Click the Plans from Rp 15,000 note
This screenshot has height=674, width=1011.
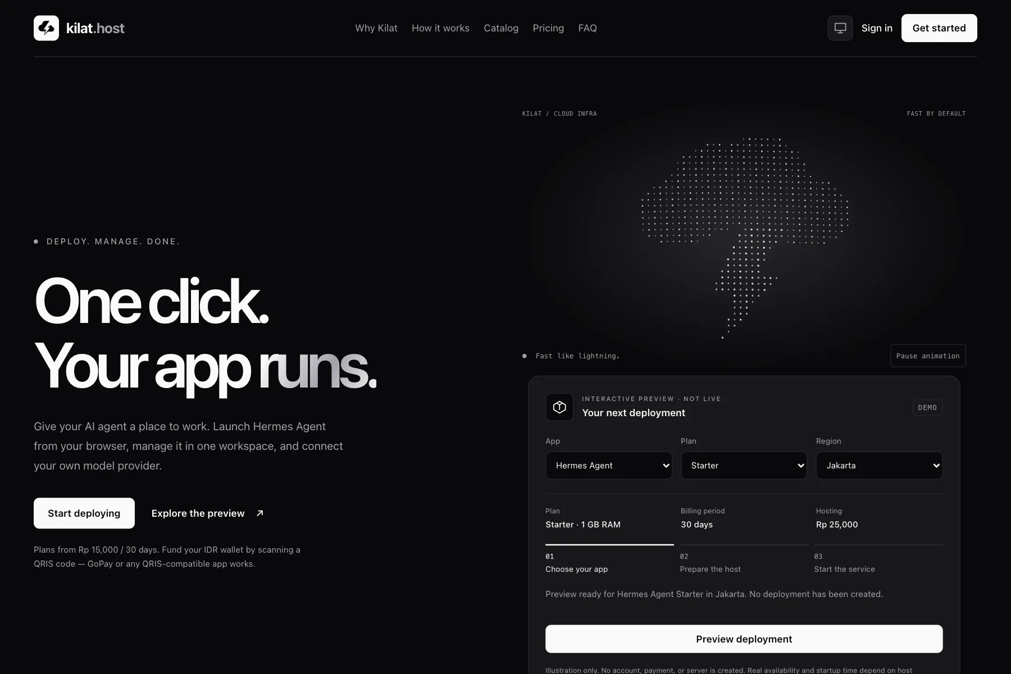point(167,557)
